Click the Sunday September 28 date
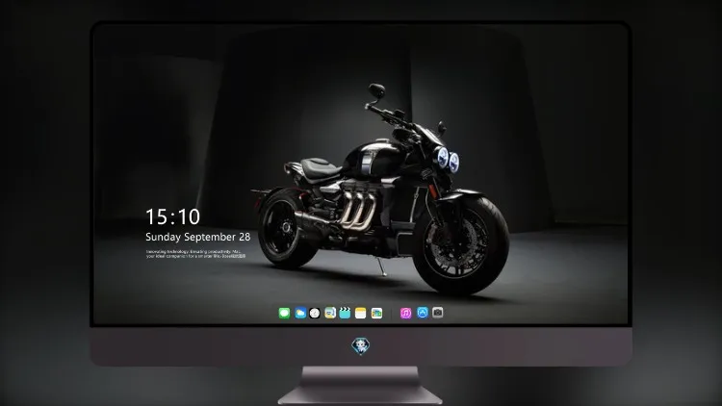 (198, 237)
